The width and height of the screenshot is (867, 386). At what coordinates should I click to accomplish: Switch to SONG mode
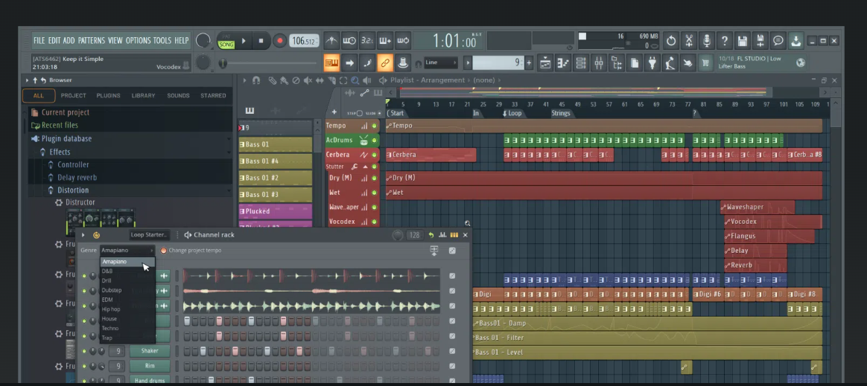(226, 45)
